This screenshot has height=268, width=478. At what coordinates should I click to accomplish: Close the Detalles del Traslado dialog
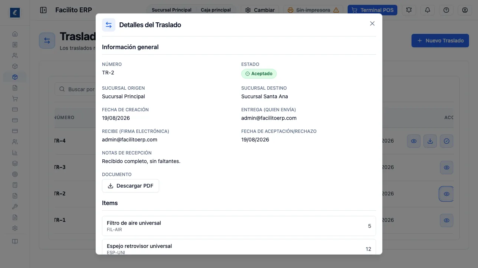click(x=372, y=23)
